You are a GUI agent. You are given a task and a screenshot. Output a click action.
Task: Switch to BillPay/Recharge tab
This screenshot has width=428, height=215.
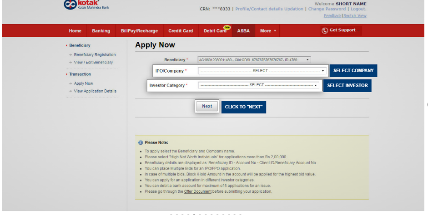point(139,31)
